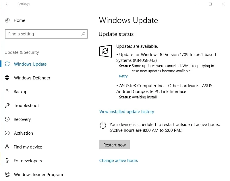Open View installed update history
The height and width of the screenshot is (181, 230).
click(x=127, y=112)
